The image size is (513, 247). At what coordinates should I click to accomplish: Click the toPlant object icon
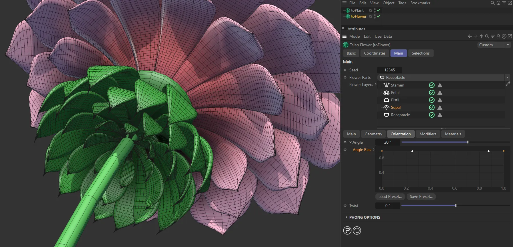[348, 10]
